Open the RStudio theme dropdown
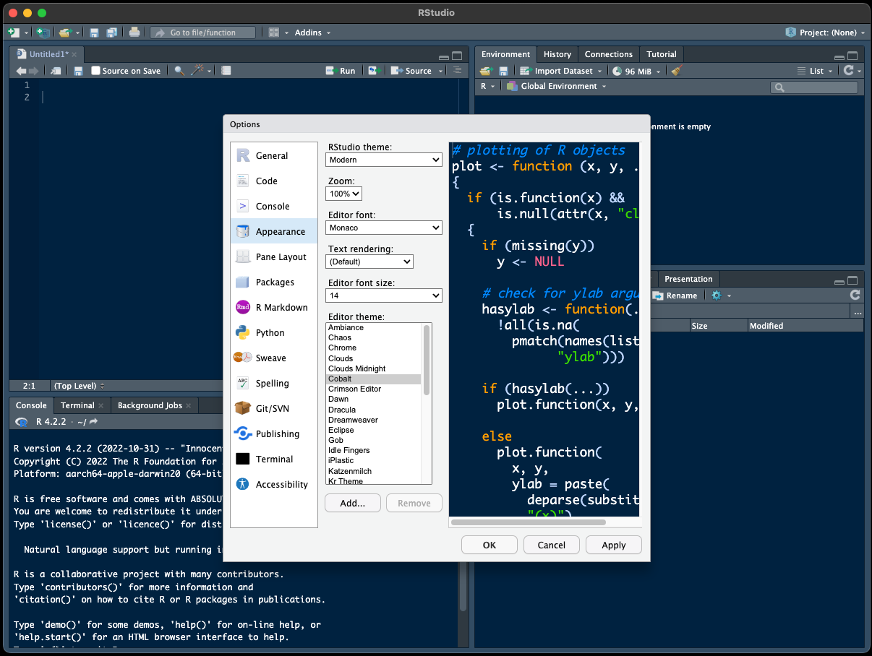872x656 pixels. 383,160
